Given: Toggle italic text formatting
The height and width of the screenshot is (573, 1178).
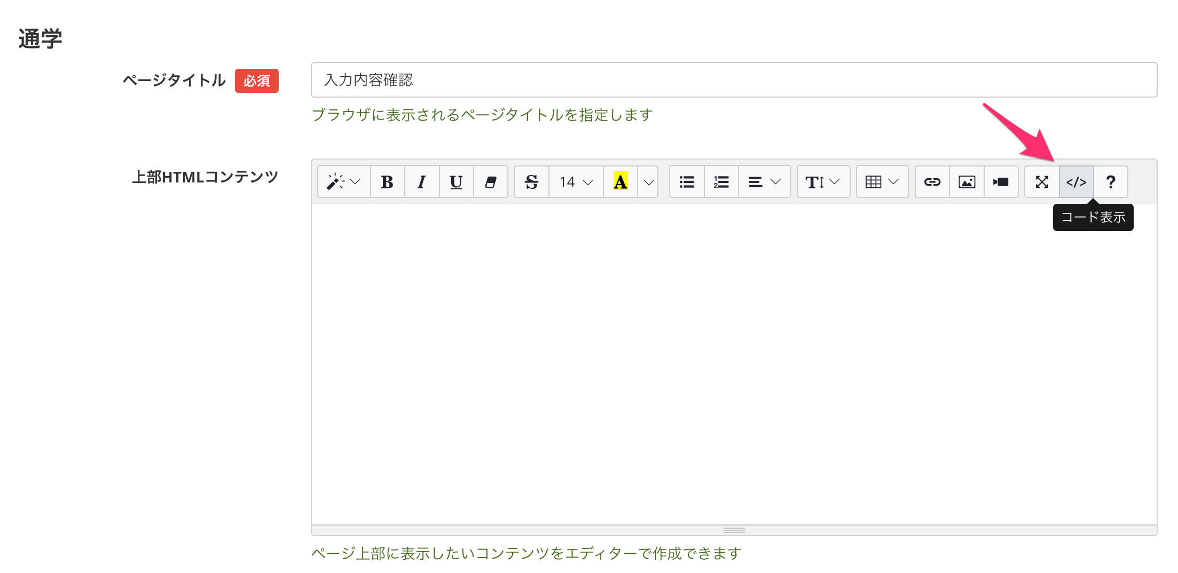Looking at the screenshot, I should (422, 182).
